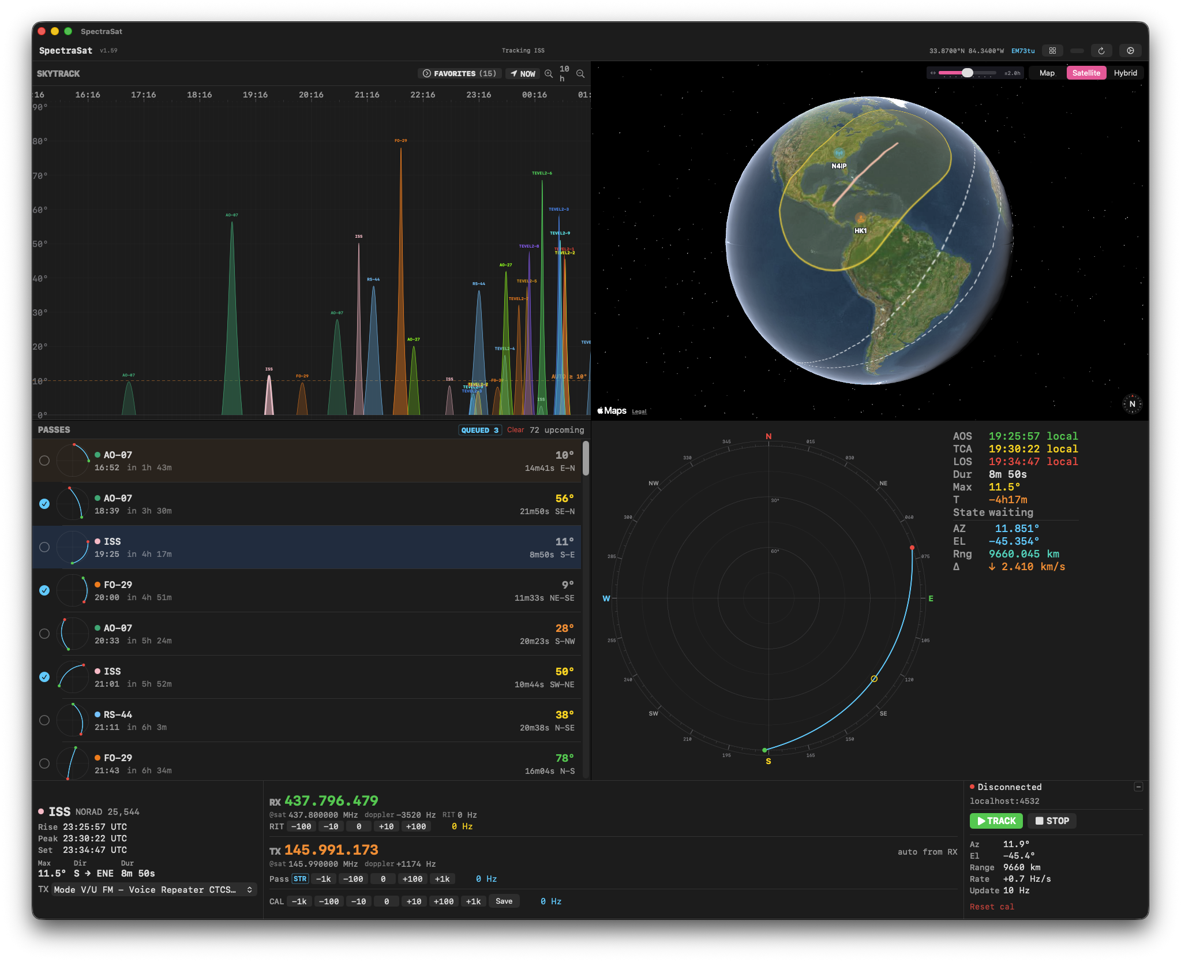The image size is (1181, 962).
Task: Select the Satellite map view
Action: tap(1086, 73)
